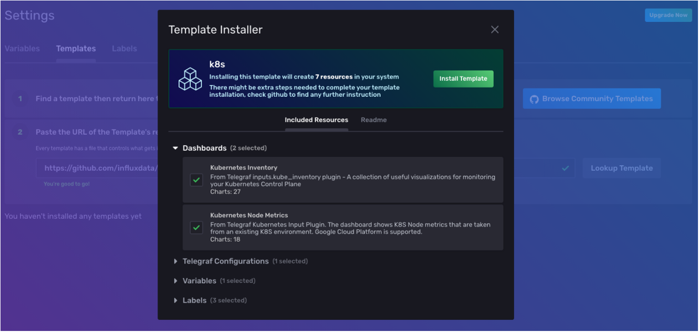Collapse the Dashboards section
This screenshot has width=699, height=332.
[x=176, y=148]
